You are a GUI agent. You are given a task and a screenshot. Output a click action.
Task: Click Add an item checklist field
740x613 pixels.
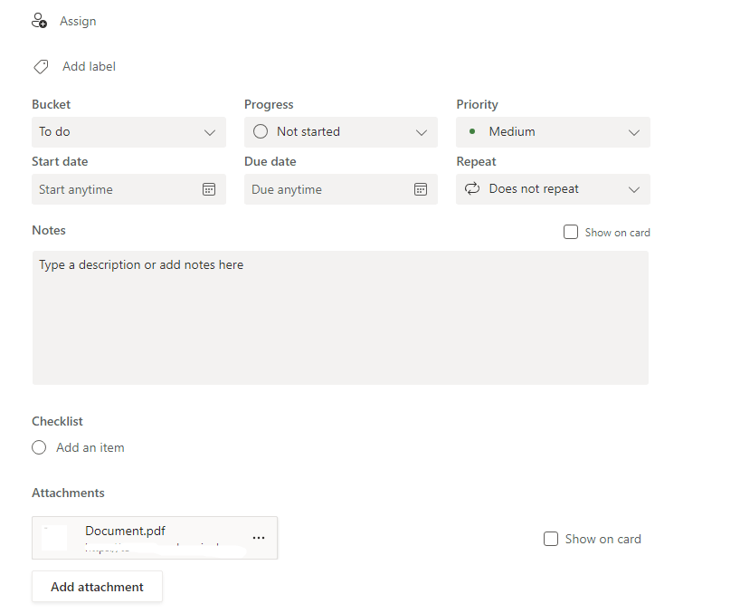90,447
